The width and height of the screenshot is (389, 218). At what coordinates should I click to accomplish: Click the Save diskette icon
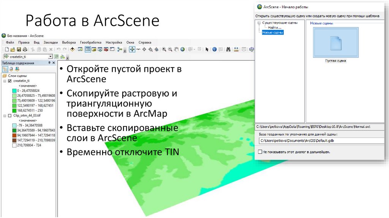[x=19, y=49]
